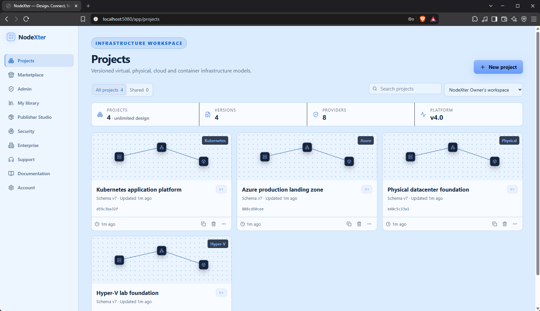The height and width of the screenshot is (311, 540).
Task: Open the browser hamburger menu
Action: (x=534, y=19)
